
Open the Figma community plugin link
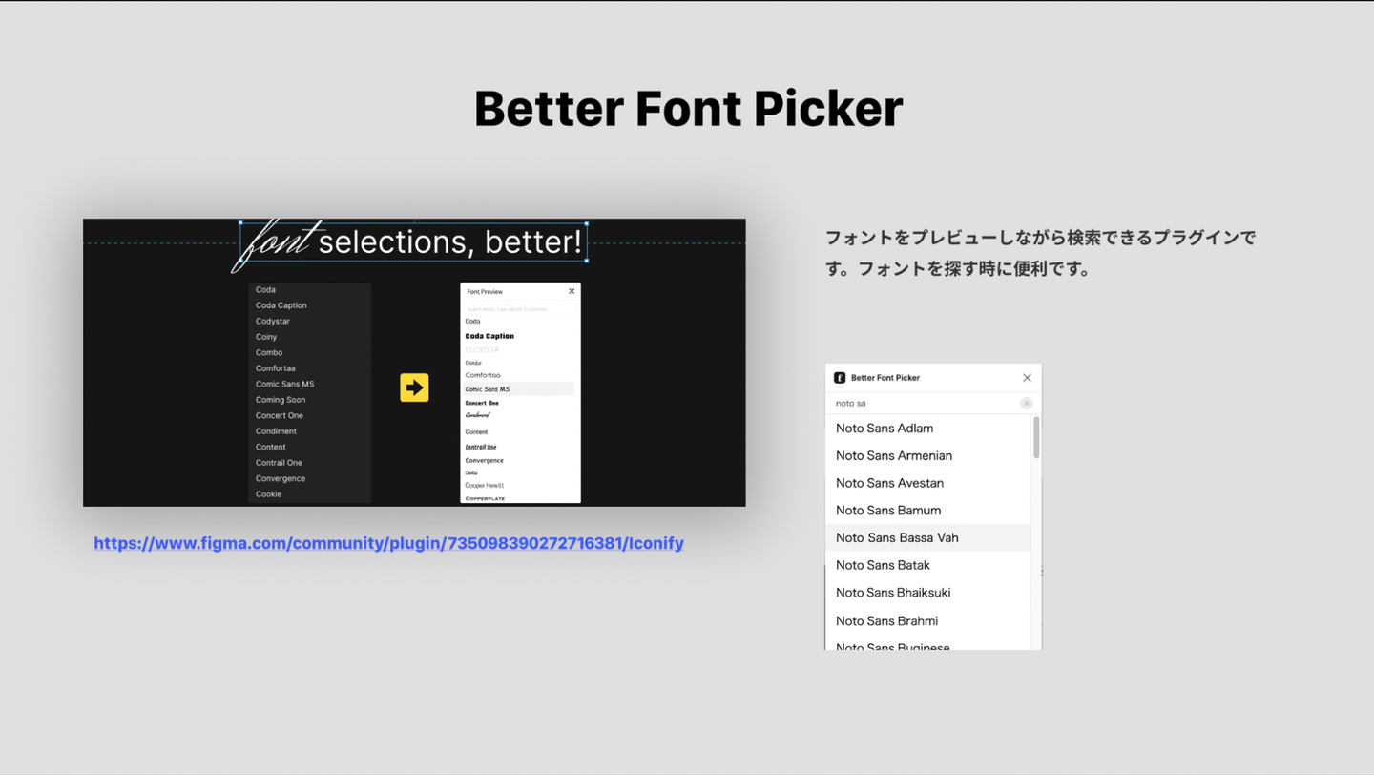click(x=388, y=543)
